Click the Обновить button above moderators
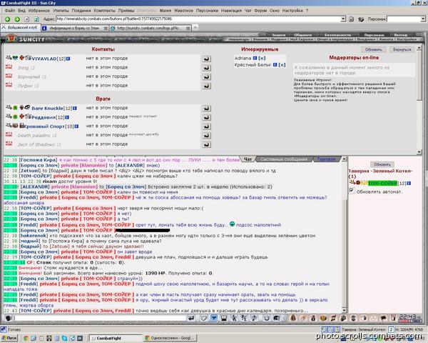428x343 pixels. pyautogui.click(x=373, y=49)
